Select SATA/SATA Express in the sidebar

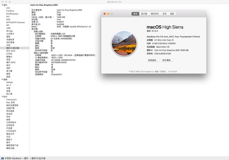[15, 22]
